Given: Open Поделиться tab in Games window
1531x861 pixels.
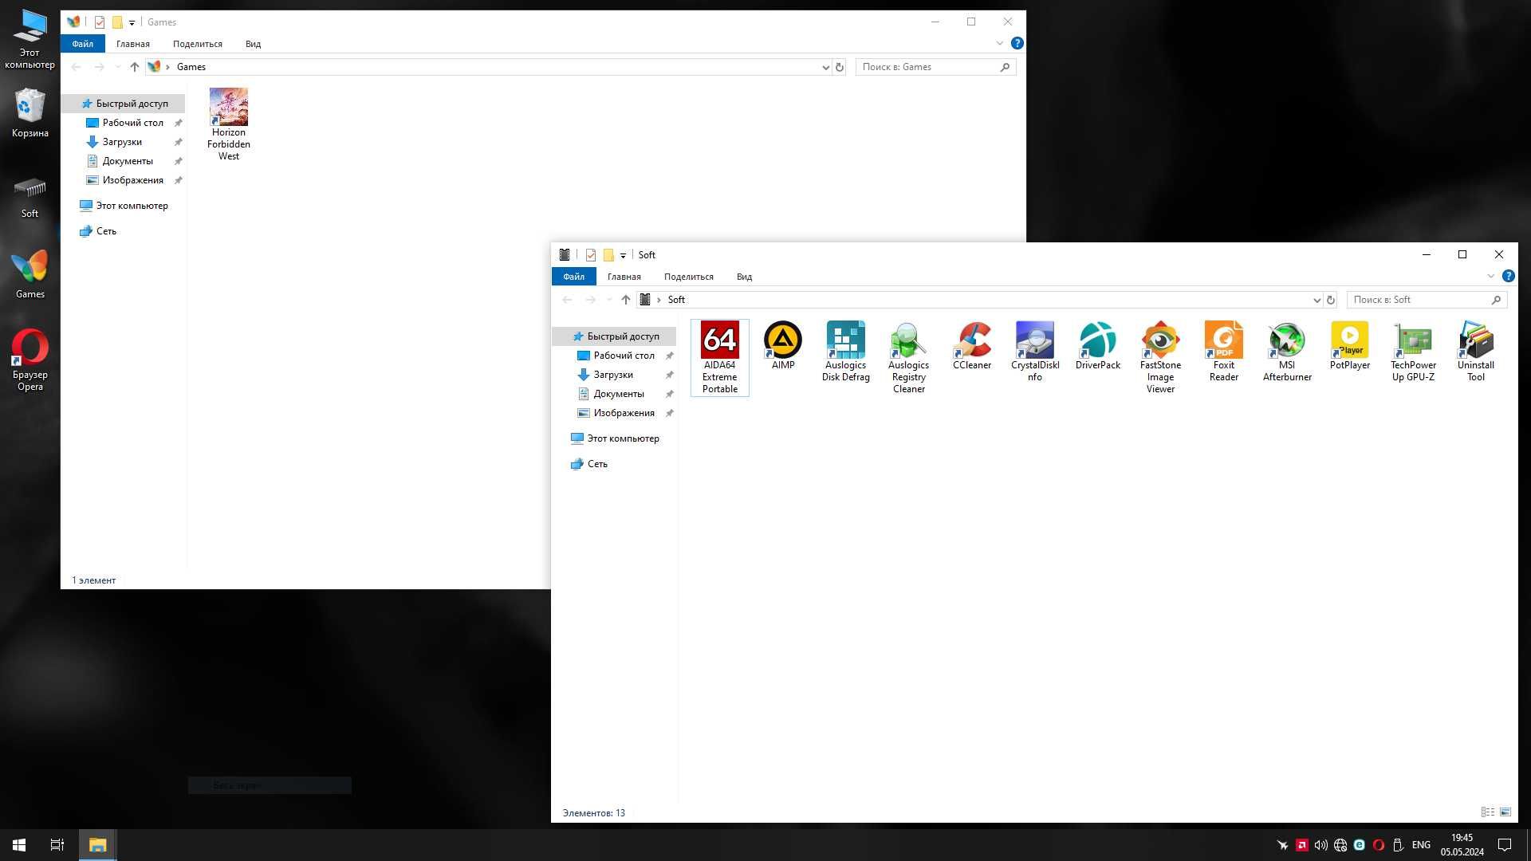Looking at the screenshot, I should (197, 44).
